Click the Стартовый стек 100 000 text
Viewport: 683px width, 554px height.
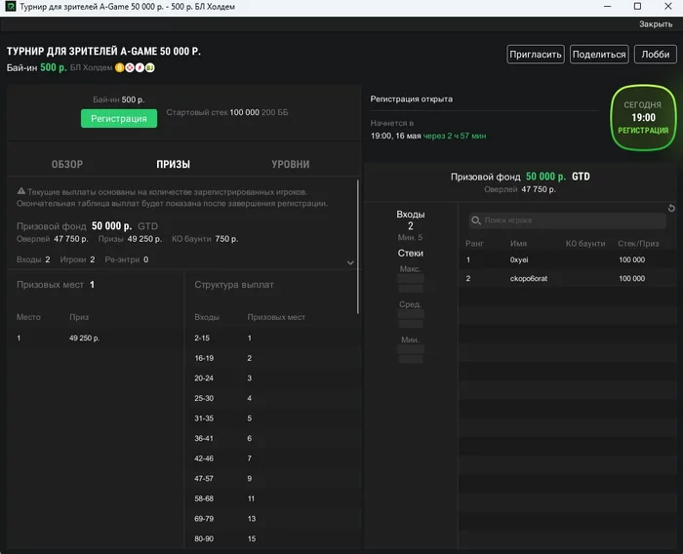(x=213, y=112)
